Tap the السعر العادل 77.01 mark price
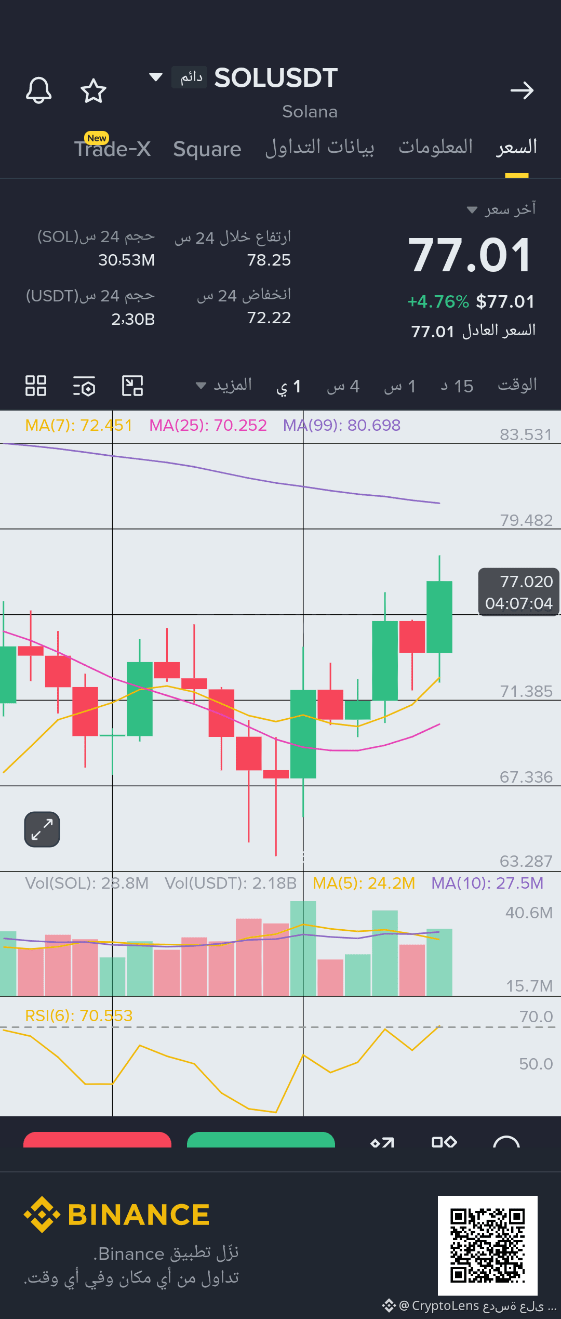This screenshot has height=1319, width=561. pyautogui.click(x=473, y=331)
